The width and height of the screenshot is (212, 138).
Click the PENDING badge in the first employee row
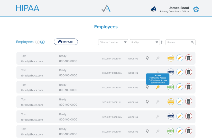tap(171, 58)
